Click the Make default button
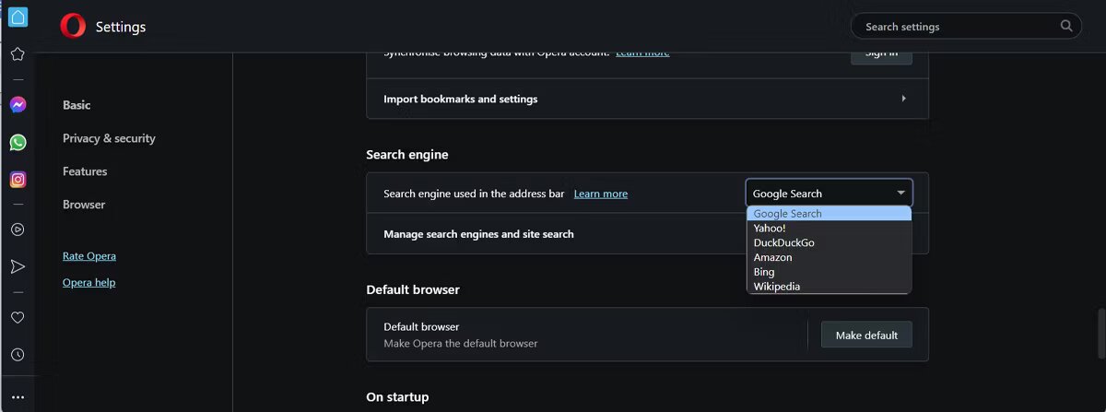Image resolution: width=1106 pixels, height=412 pixels. click(x=866, y=335)
